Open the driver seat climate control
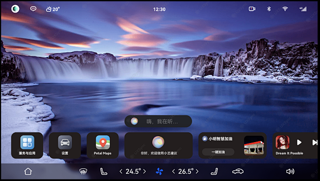The height and width of the screenshot is (181, 320). [x=104, y=171]
